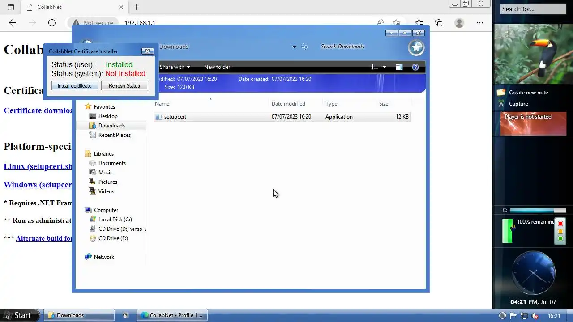Toggle the preview pane icon
The image size is (573, 322).
click(399, 67)
